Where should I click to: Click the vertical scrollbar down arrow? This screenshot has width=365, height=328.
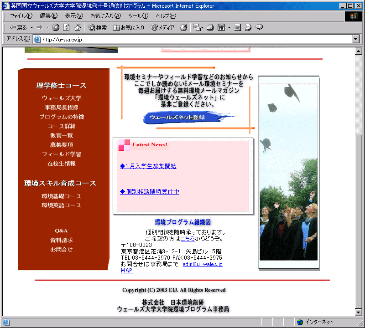[359, 313]
